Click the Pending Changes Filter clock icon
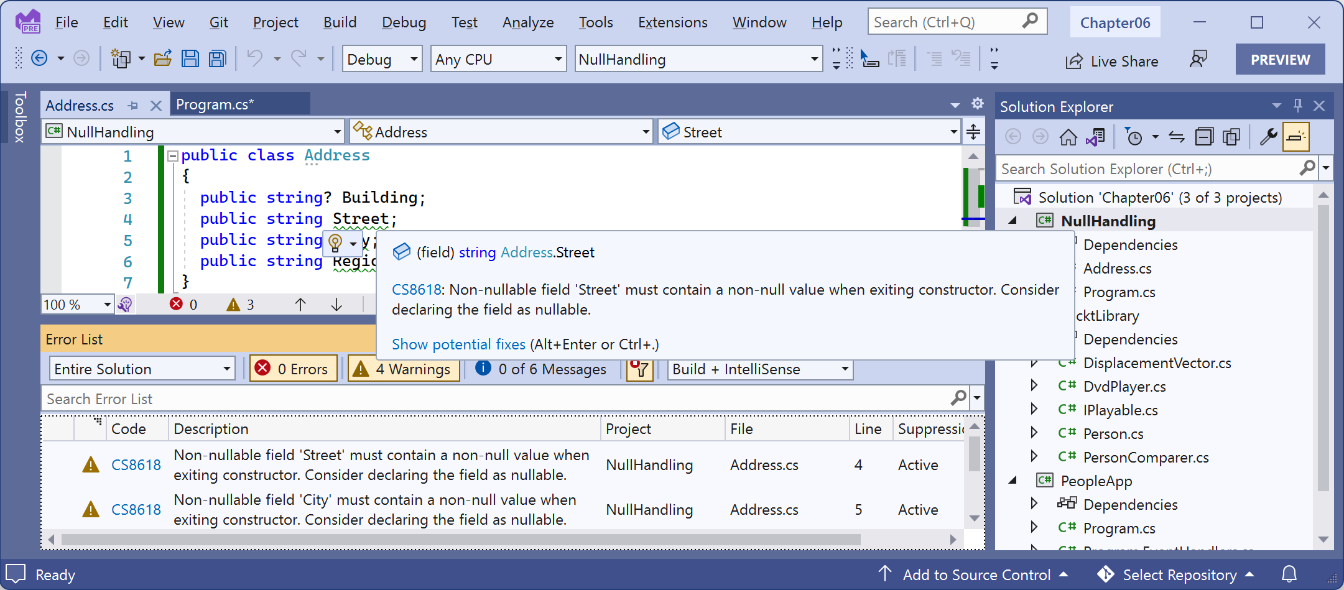Viewport: 1344px width, 590px height. click(x=1134, y=137)
